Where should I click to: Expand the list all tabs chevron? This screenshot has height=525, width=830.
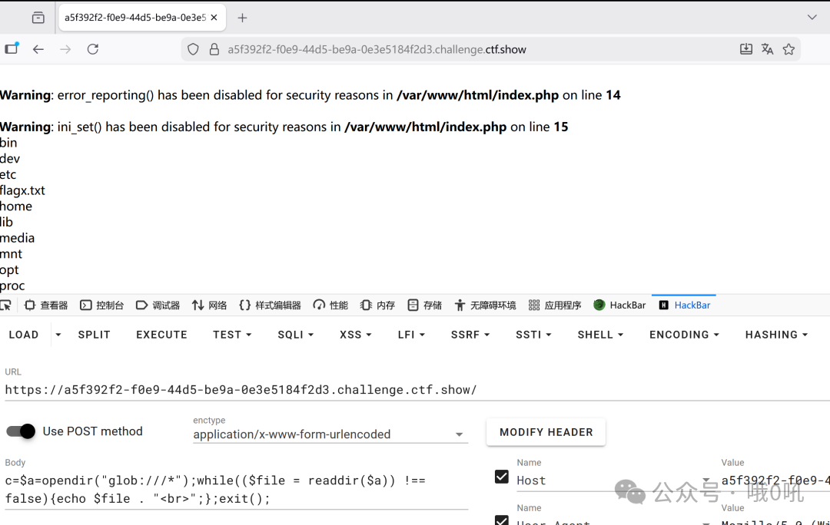pos(812,18)
